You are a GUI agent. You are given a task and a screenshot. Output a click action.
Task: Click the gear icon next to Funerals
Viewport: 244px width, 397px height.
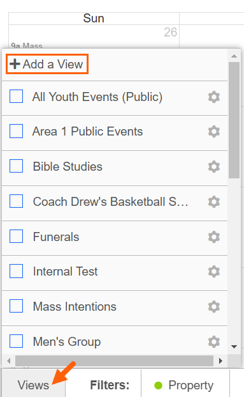214,237
